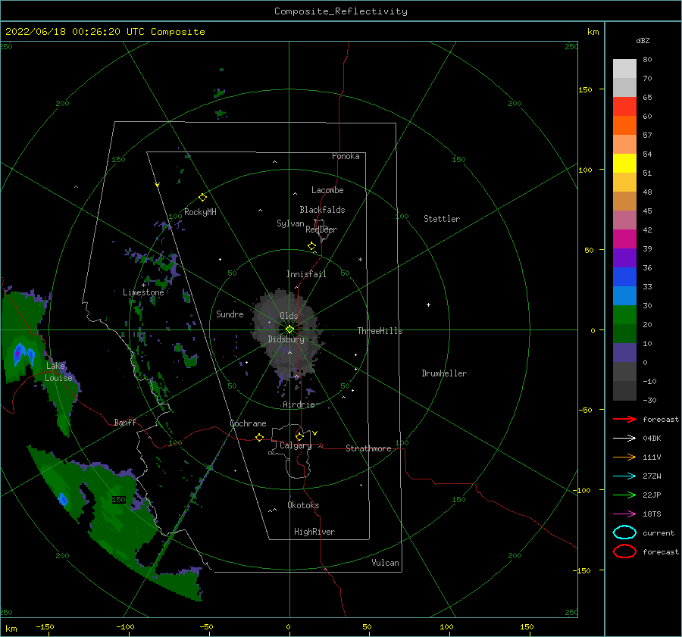
Task: Click the yellow diamond marker under Cochrane
Action: (259, 437)
